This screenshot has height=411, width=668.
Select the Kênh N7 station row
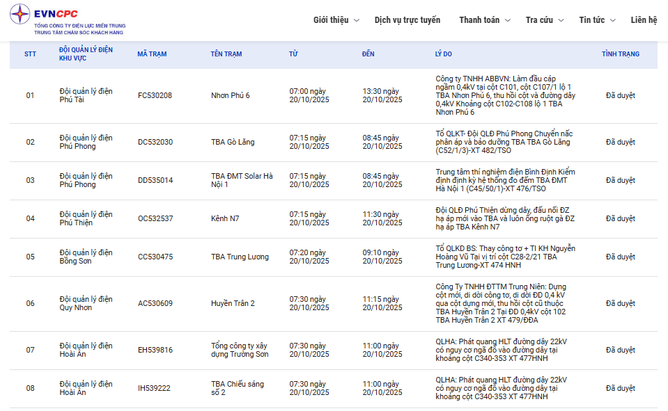[225, 219]
